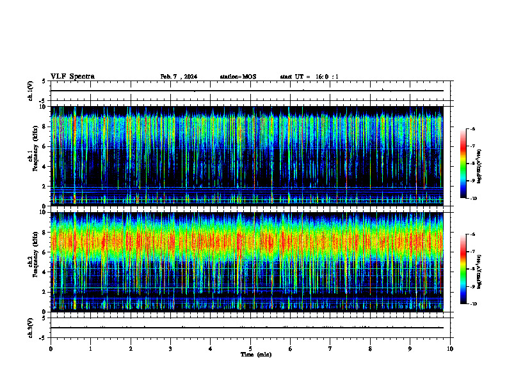
Task: Click the "4" kHz tick of ch.2 frequency axis
Action: tap(45, 272)
